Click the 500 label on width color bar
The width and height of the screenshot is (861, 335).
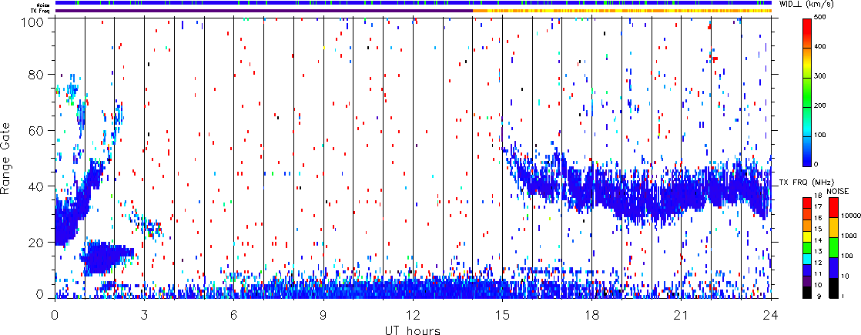click(822, 18)
